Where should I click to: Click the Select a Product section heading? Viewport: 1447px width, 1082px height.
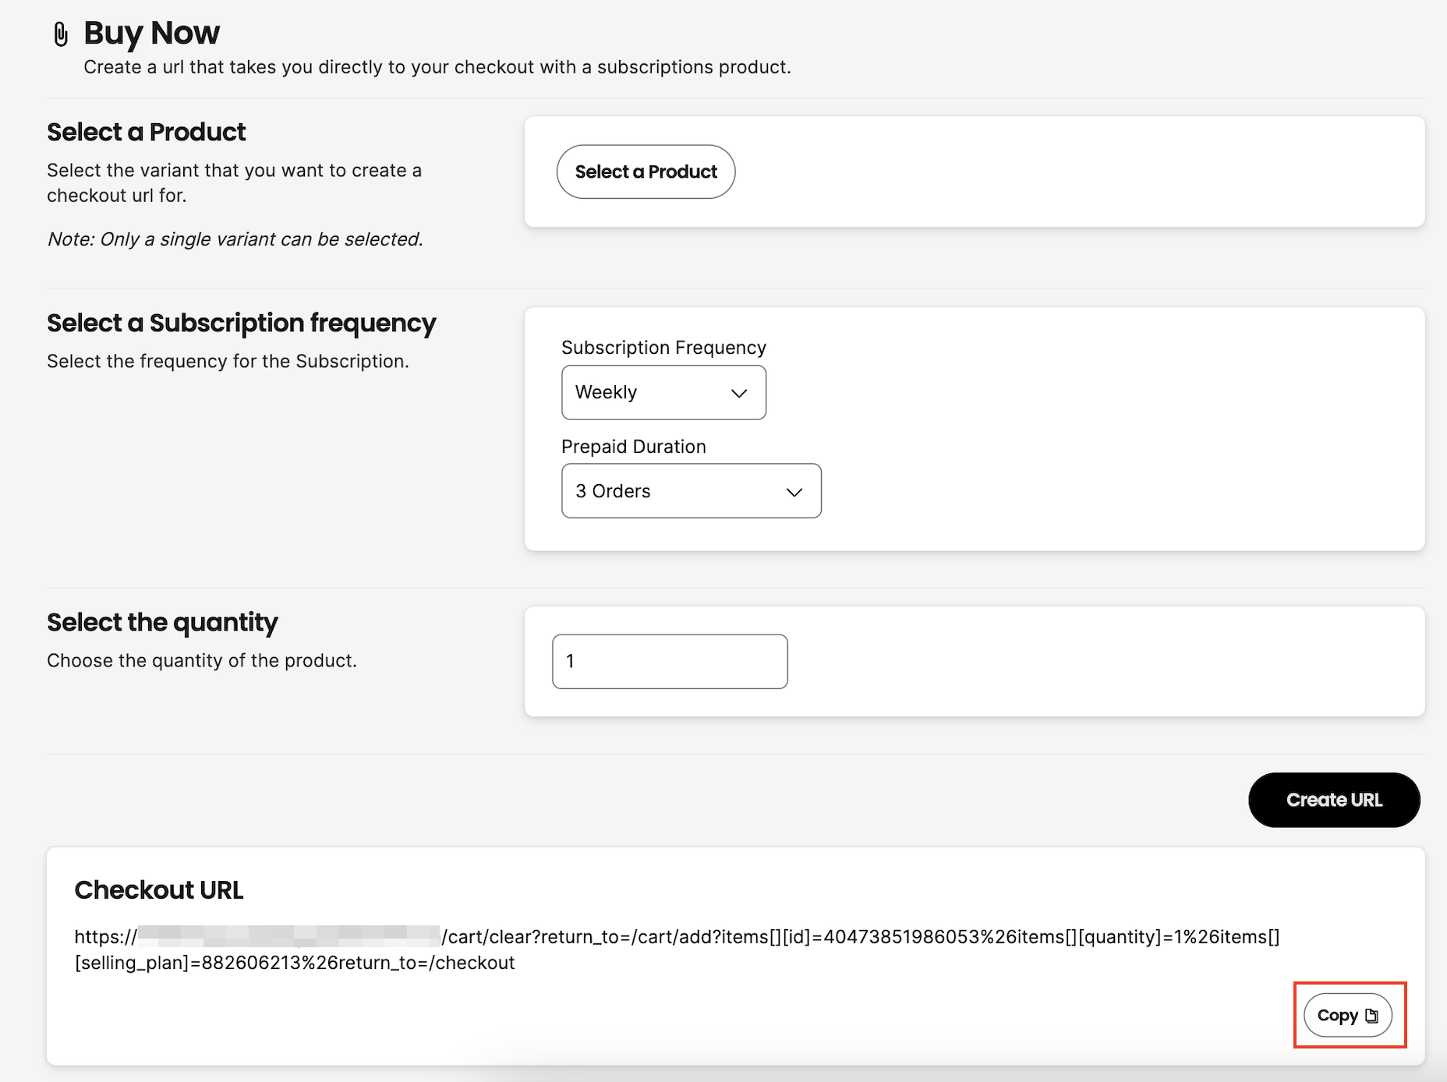click(x=147, y=132)
